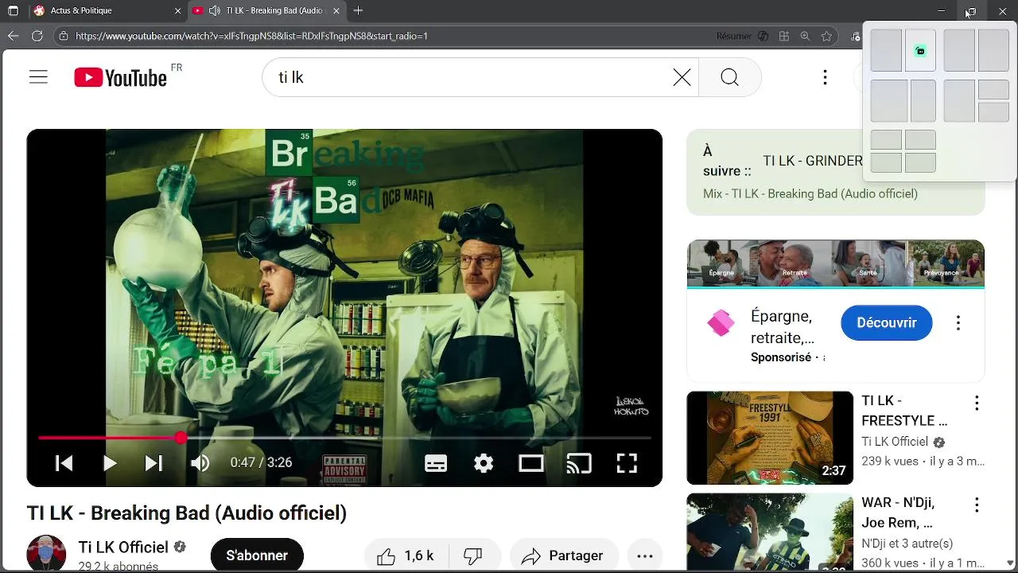Click the video title TI LK - Breaking Bad
Screen dimensions: 1018x573
click(187, 513)
